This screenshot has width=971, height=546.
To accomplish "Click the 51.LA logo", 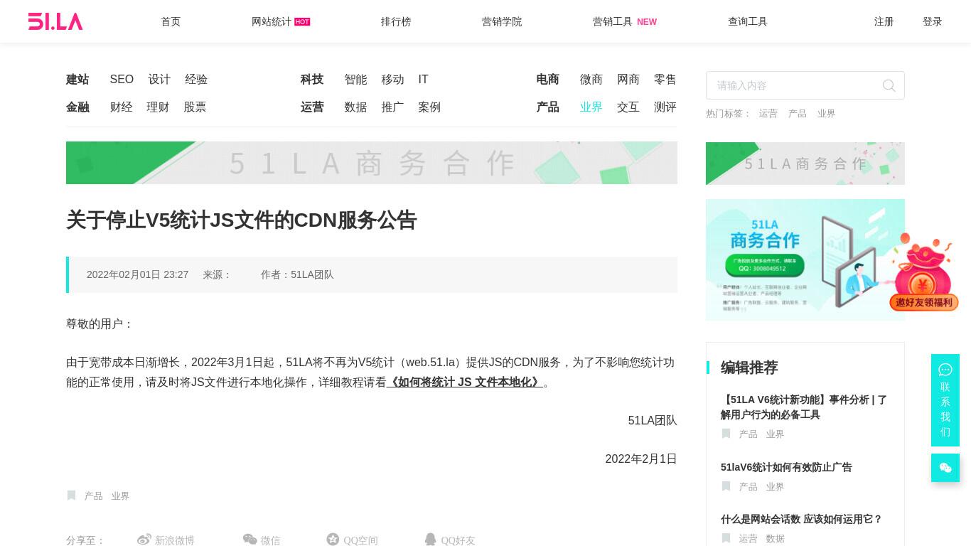I will coord(55,21).
